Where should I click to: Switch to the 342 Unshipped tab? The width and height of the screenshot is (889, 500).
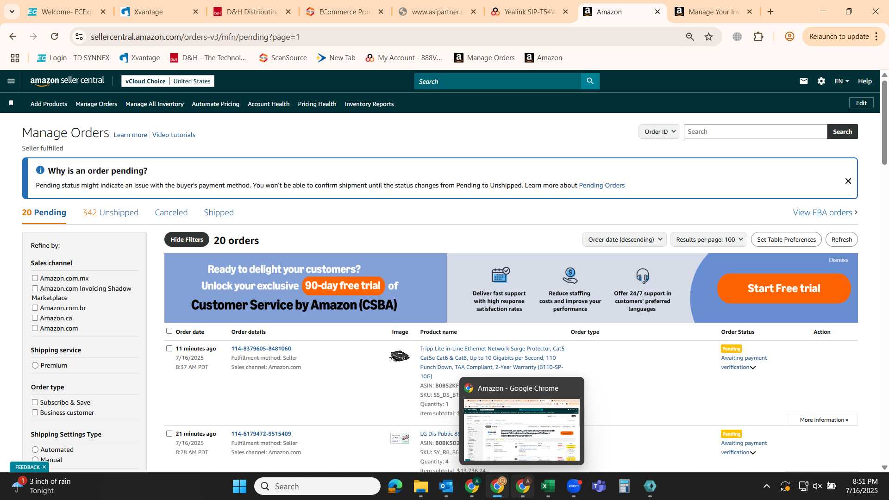[110, 212]
